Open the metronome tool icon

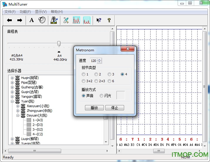(x=54, y=20)
